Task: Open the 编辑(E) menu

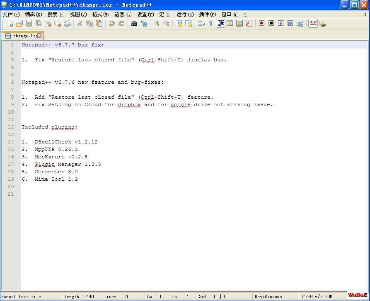Action: 34,15
